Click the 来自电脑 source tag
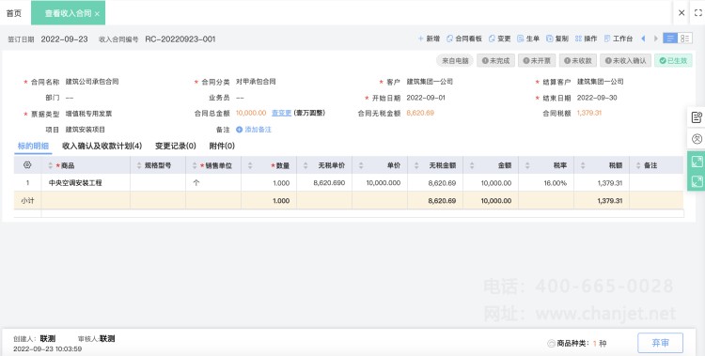705x356 pixels. click(x=455, y=61)
